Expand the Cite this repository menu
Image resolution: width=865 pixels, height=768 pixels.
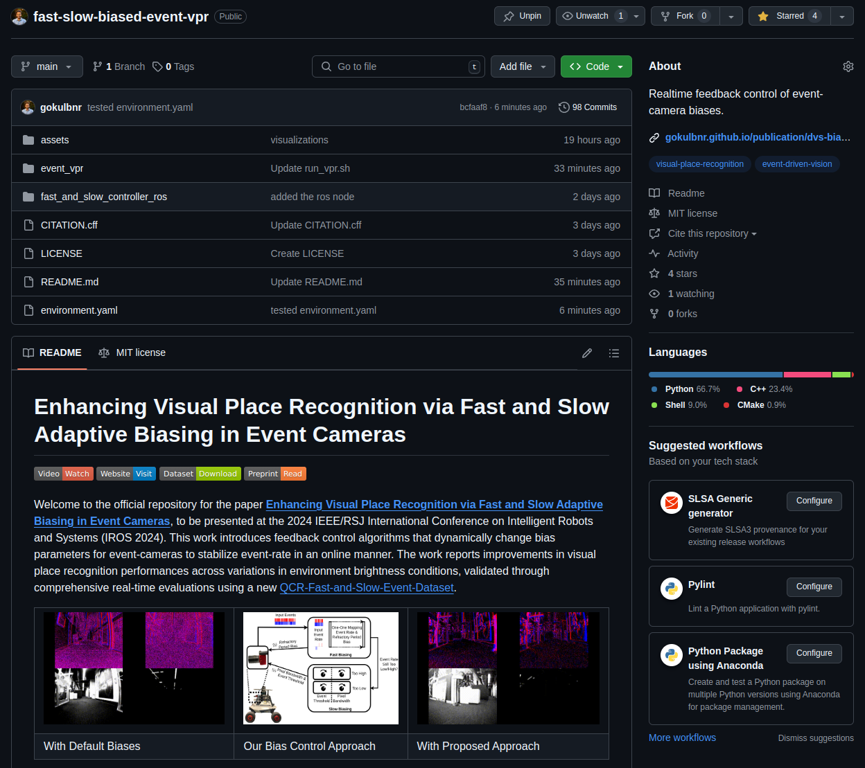pos(702,233)
